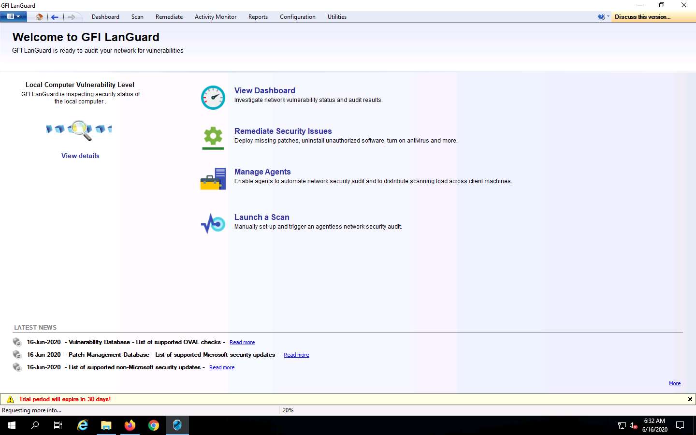696x435 pixels.
Task: Click GFI LanGuard taskbar icon
Action: (177, 425)
